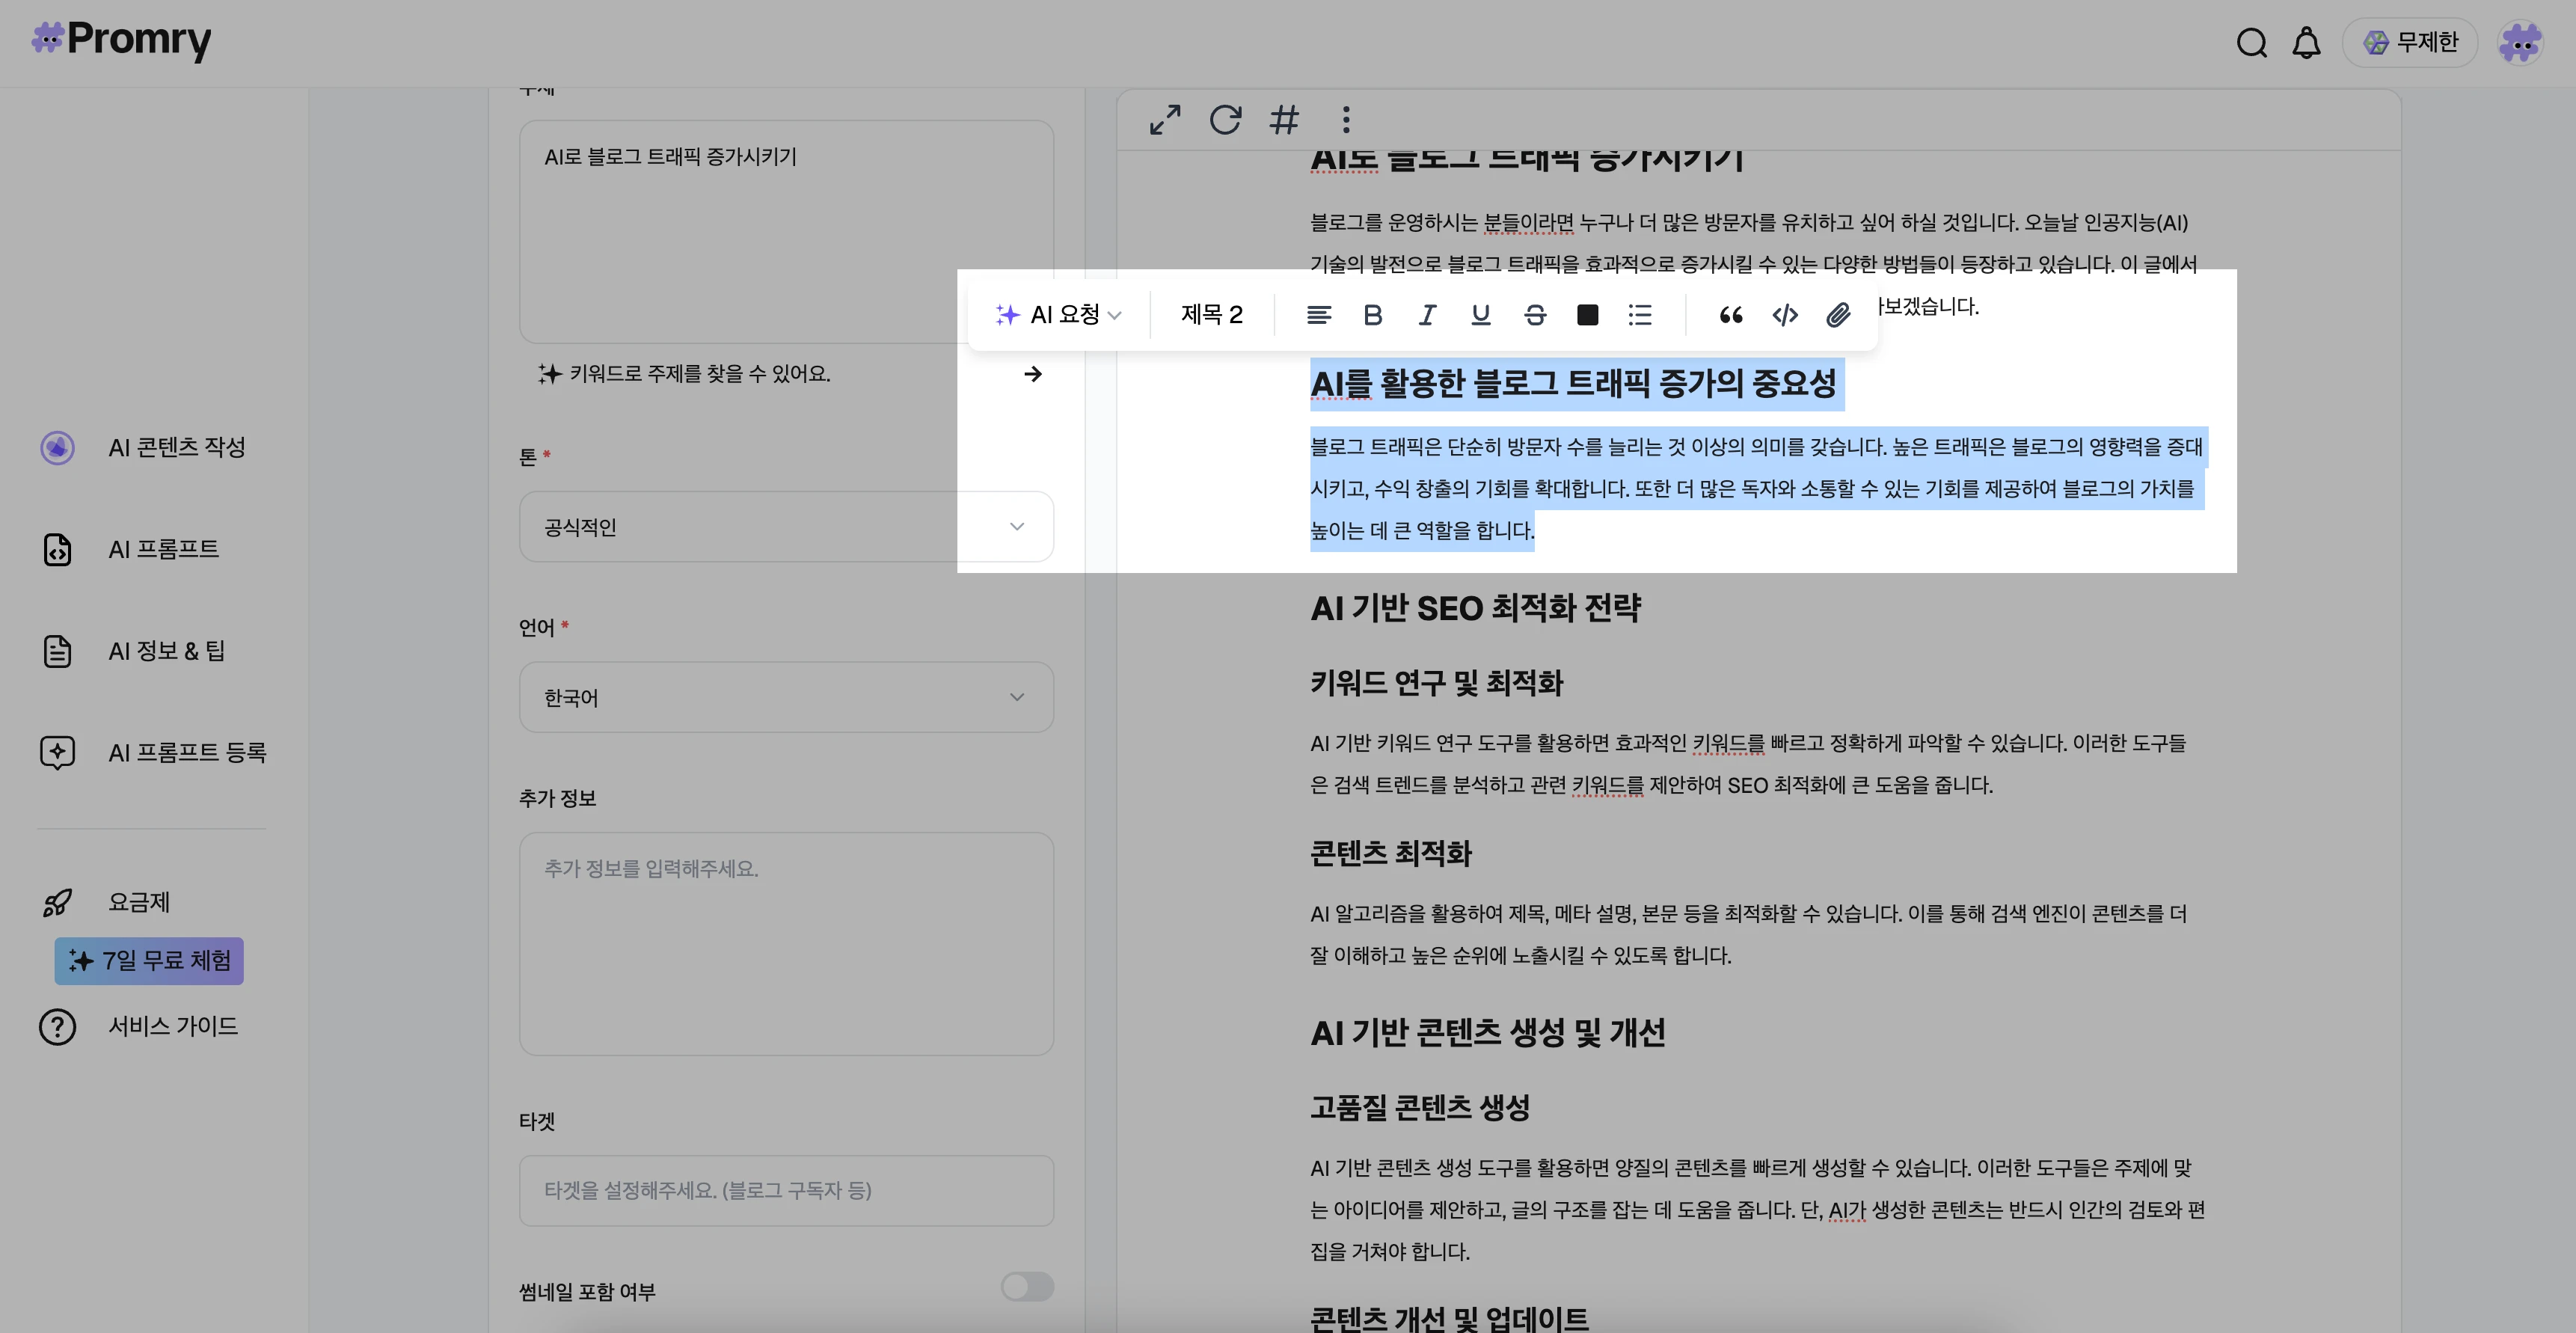The height and width of the screenshot is (1333, 2576).
Task: Click the 타겟 input field
Action: (x=786, y=1190)
